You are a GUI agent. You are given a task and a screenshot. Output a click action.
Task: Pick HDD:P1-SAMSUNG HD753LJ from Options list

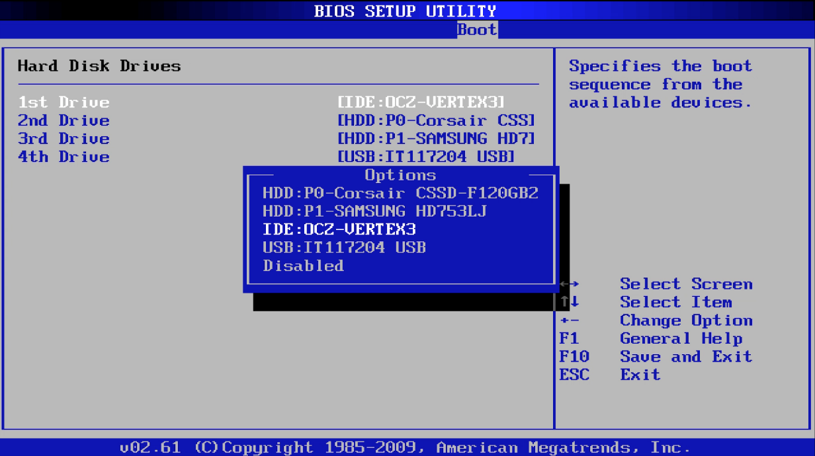374,211
